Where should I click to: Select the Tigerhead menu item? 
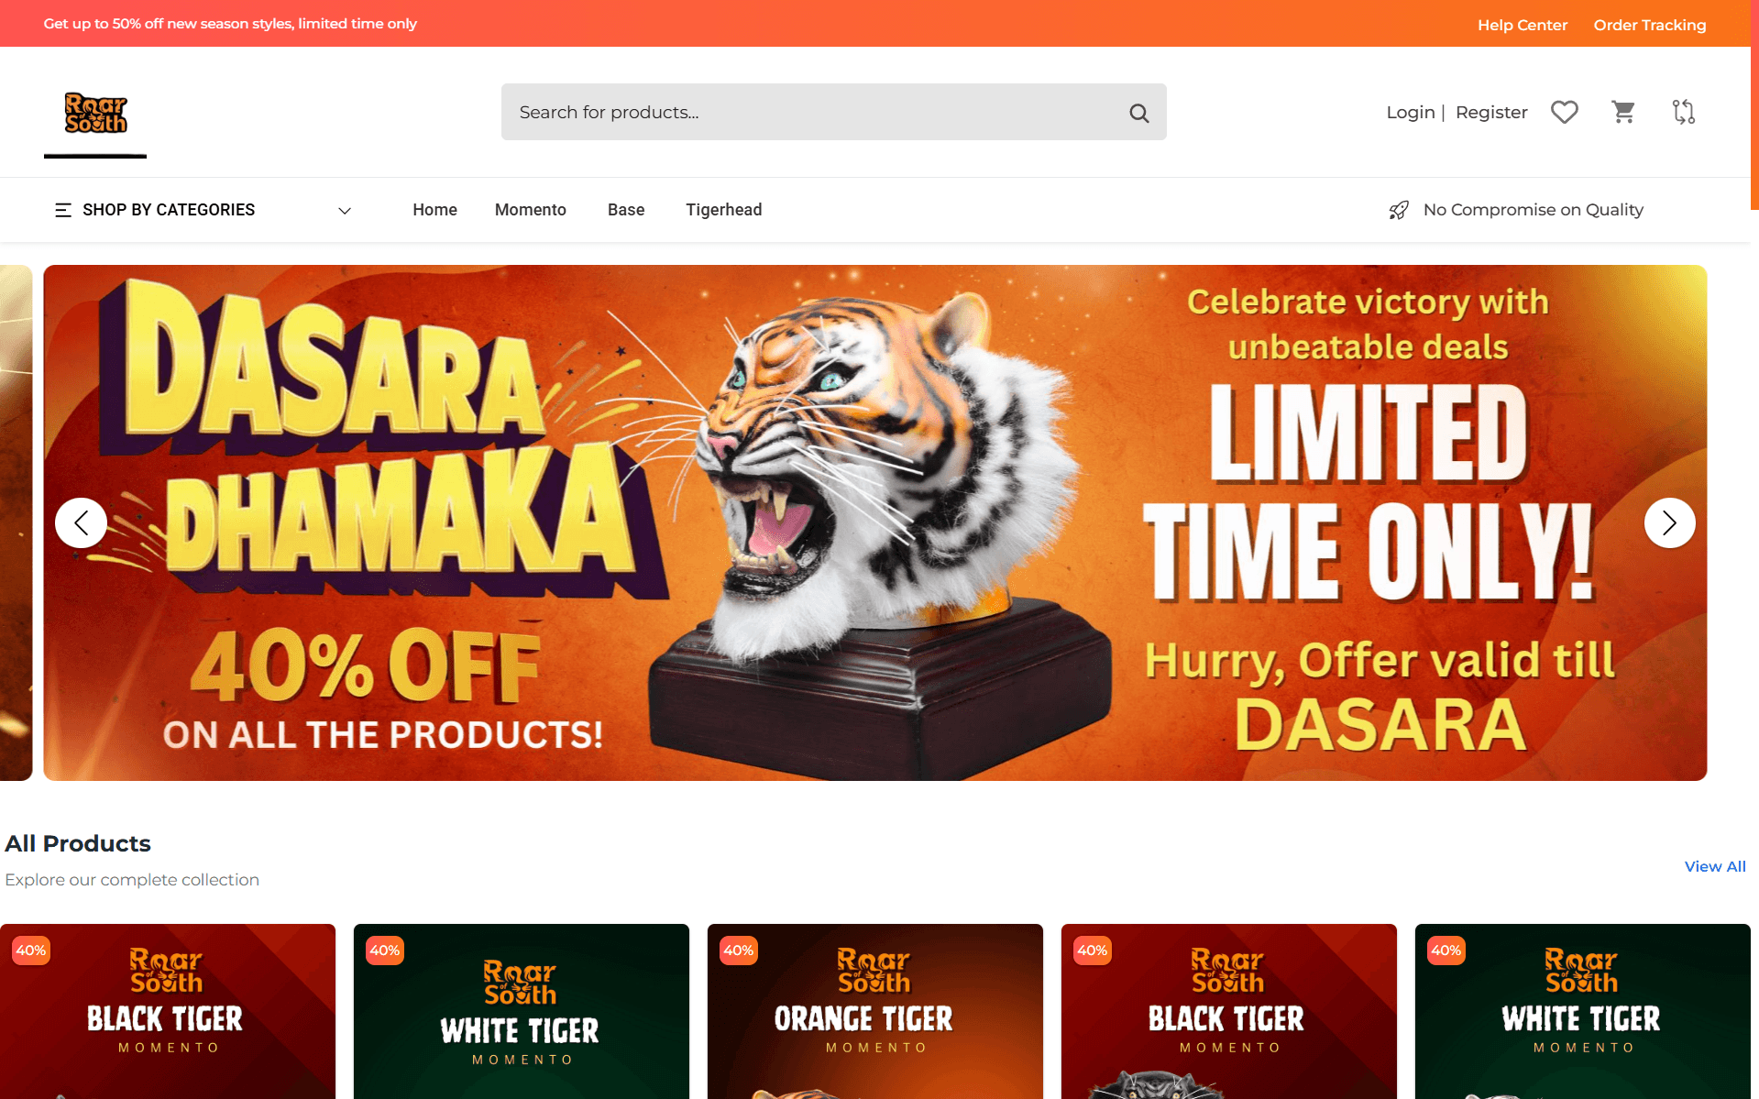pyautogui.click(x=724, y=210)
